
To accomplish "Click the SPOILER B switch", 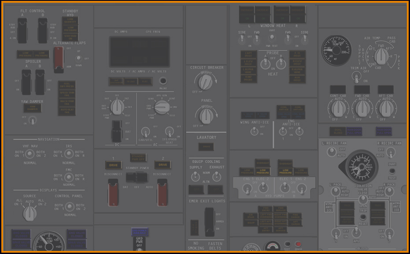I will click(x=40, y=81).
